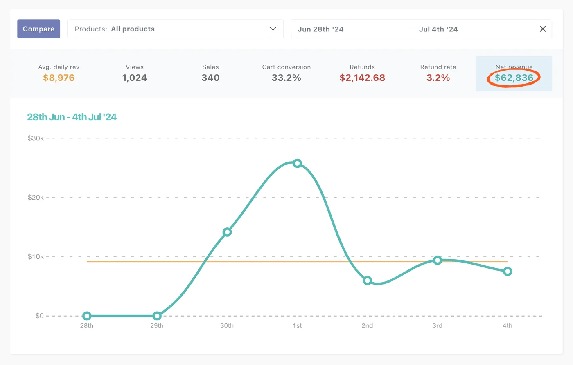
Task: Click the 28th x-axis date label
Action: (x=87, y=326)
